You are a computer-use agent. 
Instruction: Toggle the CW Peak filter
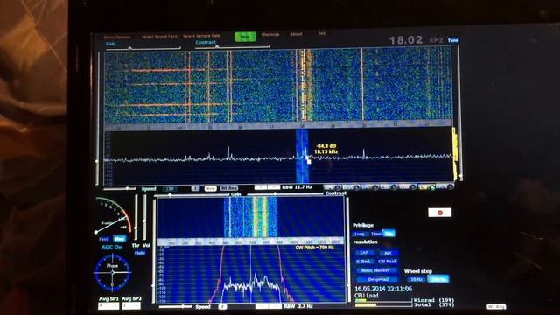[x=387, y=262]
